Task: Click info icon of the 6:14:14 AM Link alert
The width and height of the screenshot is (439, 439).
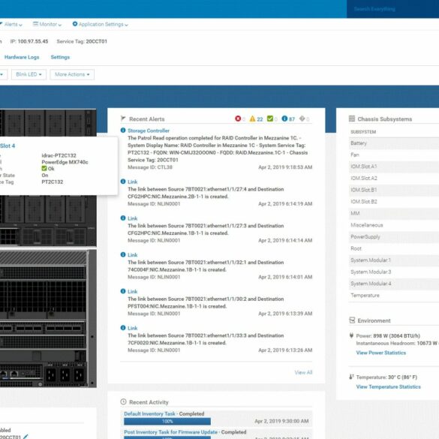Action: pos(123,218)
